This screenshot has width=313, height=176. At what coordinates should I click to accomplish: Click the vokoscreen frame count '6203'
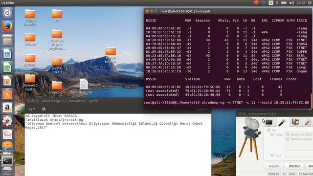[292, 174]
